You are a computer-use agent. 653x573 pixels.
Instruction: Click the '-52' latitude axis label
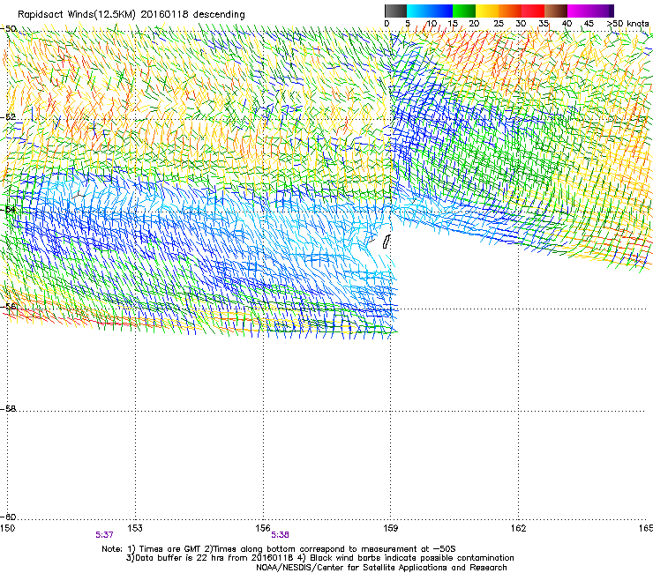click(x=8, y=117)
